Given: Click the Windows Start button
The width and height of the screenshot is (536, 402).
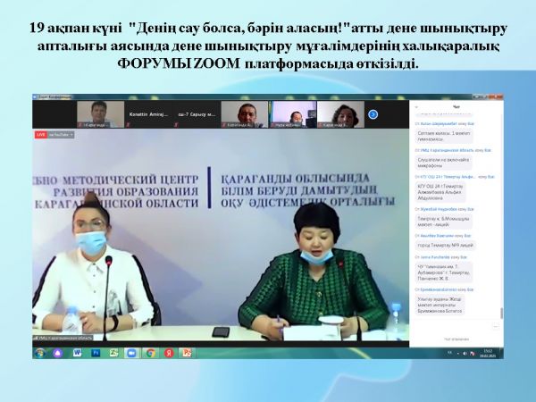Looking at the screenshot, I should pyautogui.click(x=39, y=353).
